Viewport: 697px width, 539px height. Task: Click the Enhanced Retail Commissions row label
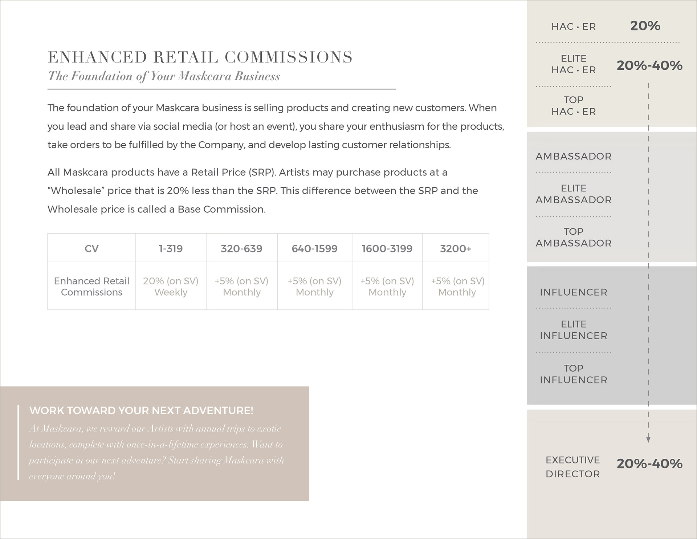point(91,287)
